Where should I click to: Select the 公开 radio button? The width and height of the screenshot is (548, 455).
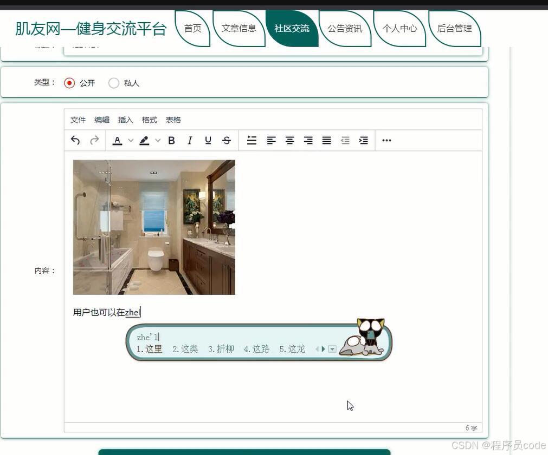69,83
